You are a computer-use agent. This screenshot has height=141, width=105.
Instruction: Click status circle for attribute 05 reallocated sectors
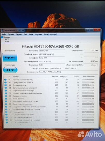[x=6, y=91]
